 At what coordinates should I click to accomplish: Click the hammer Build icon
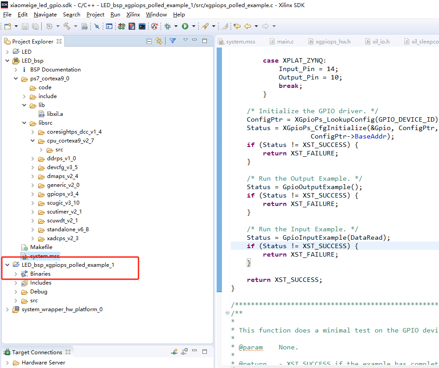(67, 26)
